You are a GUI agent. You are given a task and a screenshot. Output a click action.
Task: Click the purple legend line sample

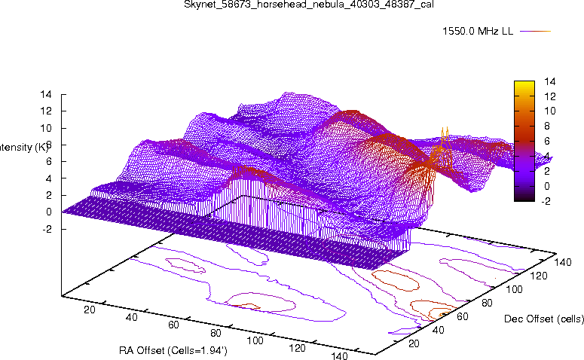point(536,31)
